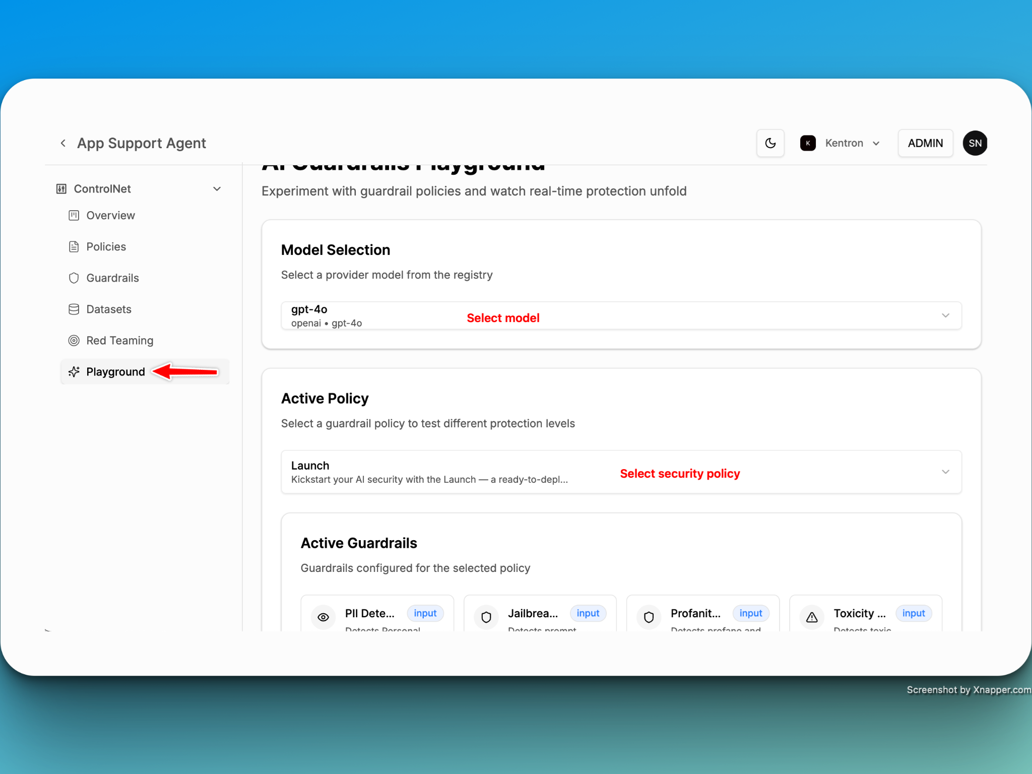Open the gpt-4o model dropdown
This screenshot has width=1032, height=774.
coord(621,316)
